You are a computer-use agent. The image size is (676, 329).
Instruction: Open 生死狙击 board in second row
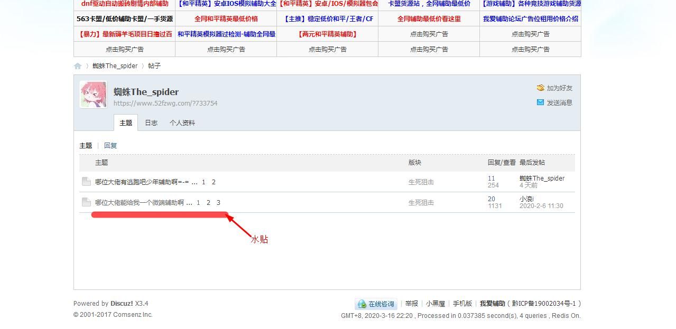tap(421, 203)
